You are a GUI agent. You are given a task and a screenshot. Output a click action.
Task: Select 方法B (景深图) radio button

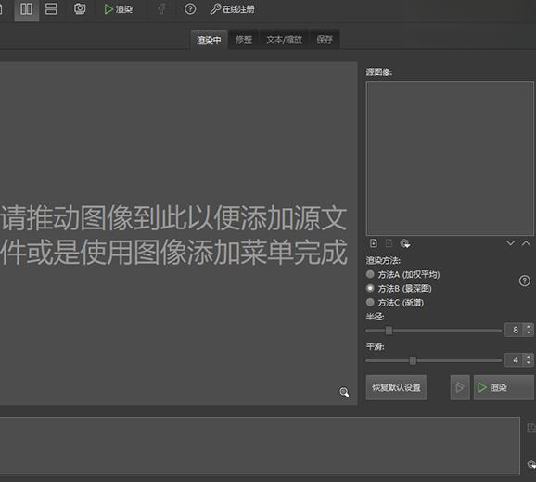[x=370, y=288]
